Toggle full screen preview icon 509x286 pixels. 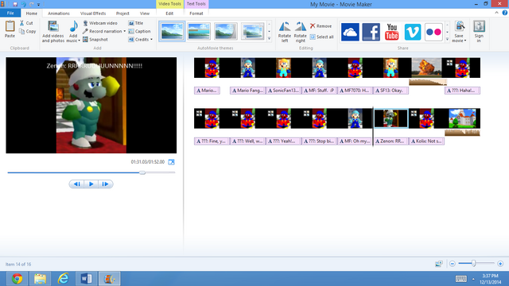pos(172,162)
